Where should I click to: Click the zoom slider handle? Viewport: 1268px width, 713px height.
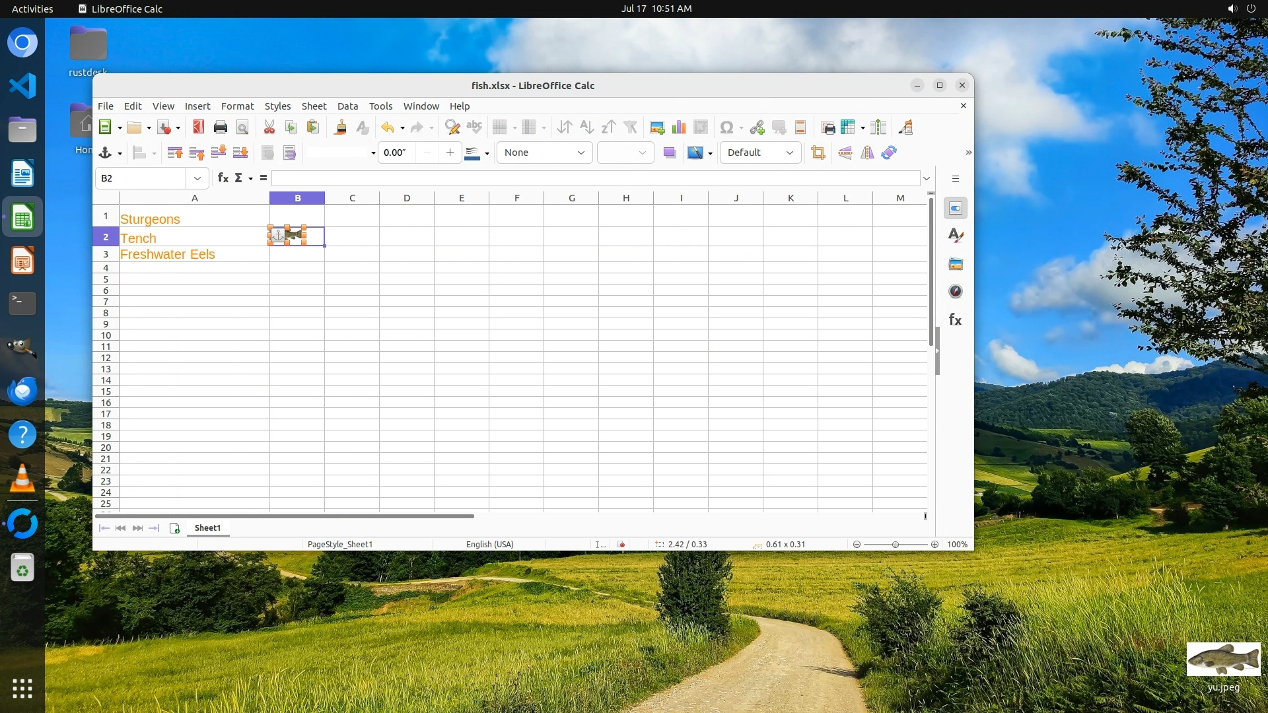click(x=896, y=545)
